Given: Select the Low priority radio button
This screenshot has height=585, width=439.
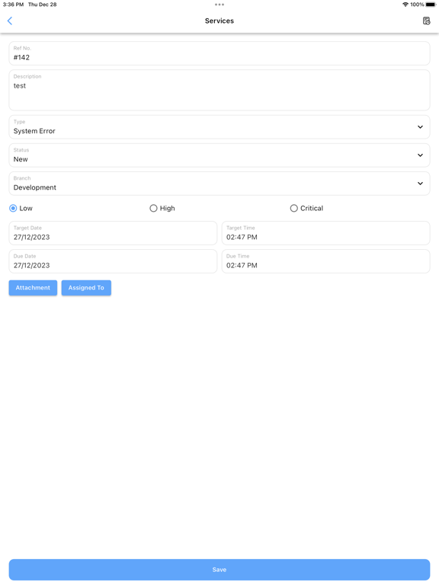Looking at the screenshot, I should [13, 208].
